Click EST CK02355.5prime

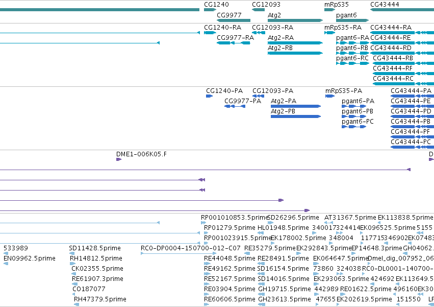73,274
